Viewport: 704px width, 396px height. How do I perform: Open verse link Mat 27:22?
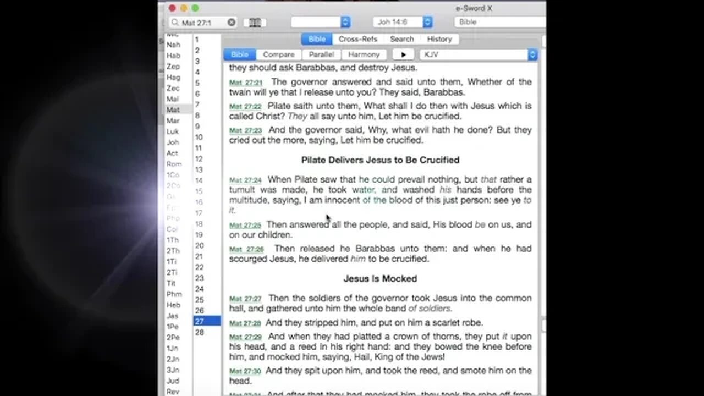[246, 106]
